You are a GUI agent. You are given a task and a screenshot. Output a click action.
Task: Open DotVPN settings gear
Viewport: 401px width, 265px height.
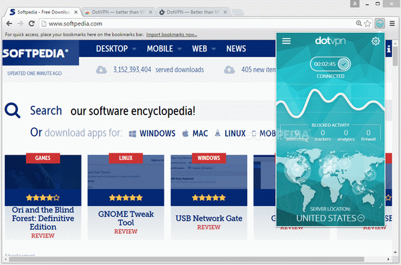tap(376, 41)
